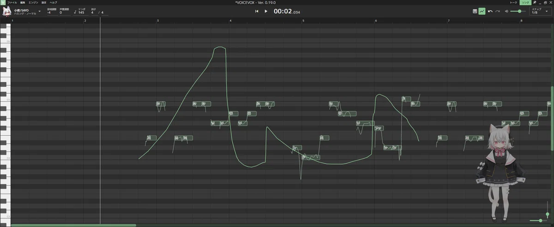554x227 pixels.
Task: Select the note edit piano icon
Action: click(475, 11)
